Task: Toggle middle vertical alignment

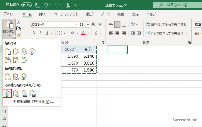Action: [117, 24]
